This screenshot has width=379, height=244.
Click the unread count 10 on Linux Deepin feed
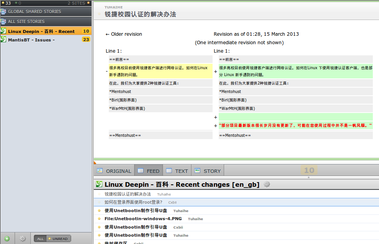tap(86, 31)
